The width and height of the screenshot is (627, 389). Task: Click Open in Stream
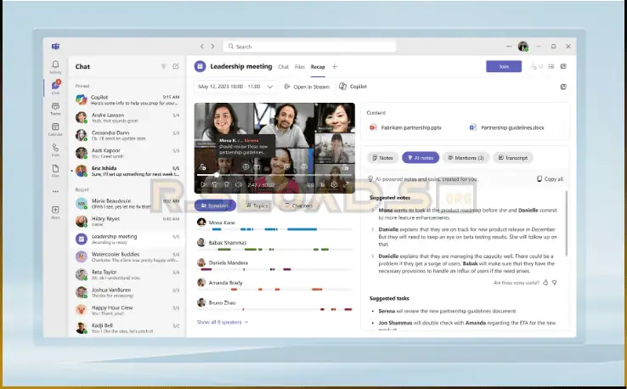pyautogui.click(x=307, y=87)
